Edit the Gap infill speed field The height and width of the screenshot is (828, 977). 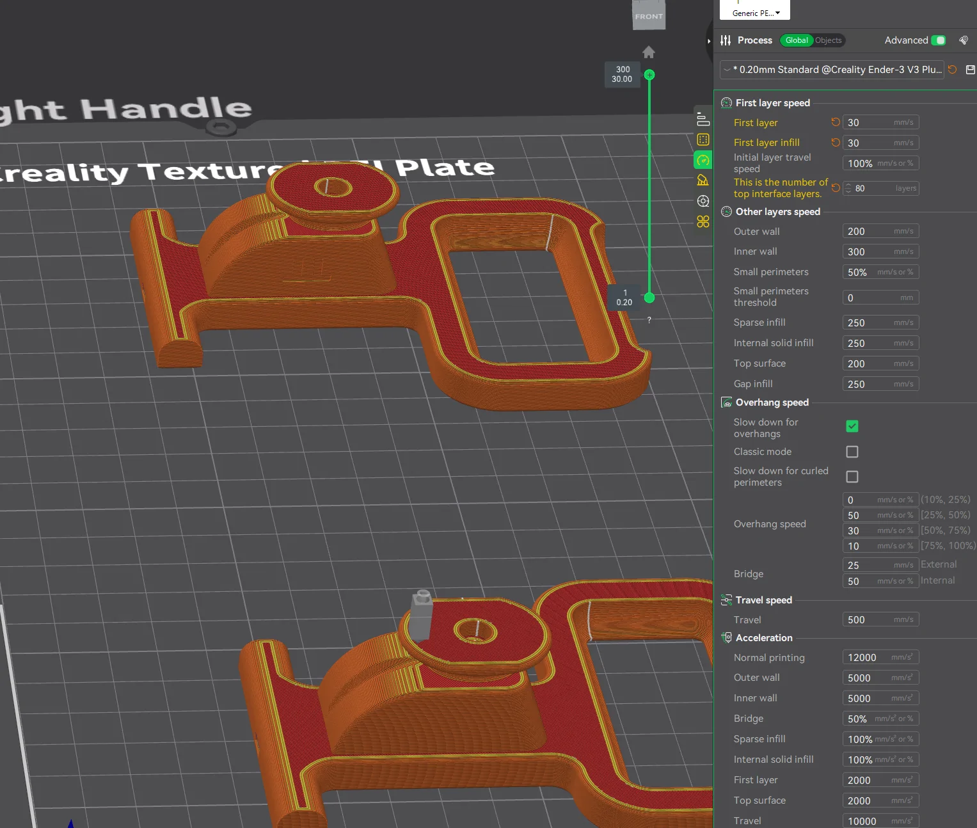click(x=880, y=384)
